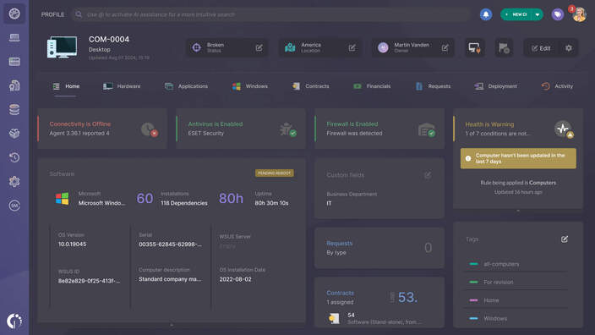Screen dimensions: 595x335
Task: Focus the AI assistance search field
Action: (270, 14)
